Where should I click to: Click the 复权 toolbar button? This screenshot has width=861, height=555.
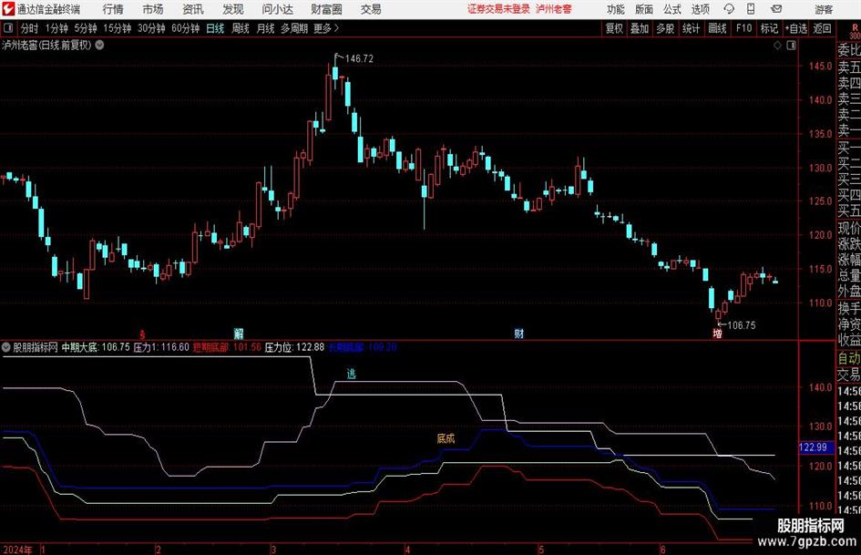click(x=614, y=28)
